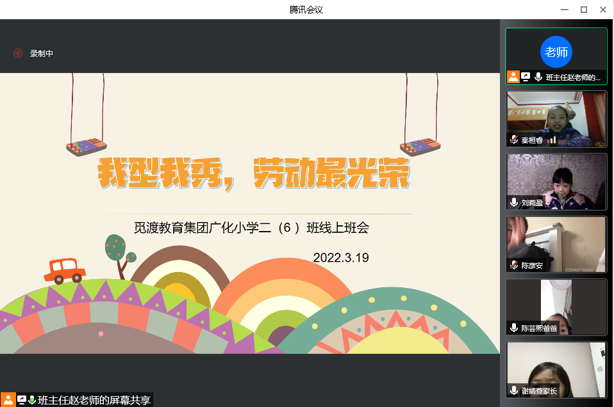Click the red recording indicator icon
The height and width of the screenshot is (407, 614).
(x=18, y=53)
